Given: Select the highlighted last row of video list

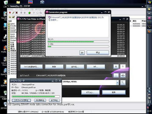Looking at the screenshot, I should pos(73,56).
